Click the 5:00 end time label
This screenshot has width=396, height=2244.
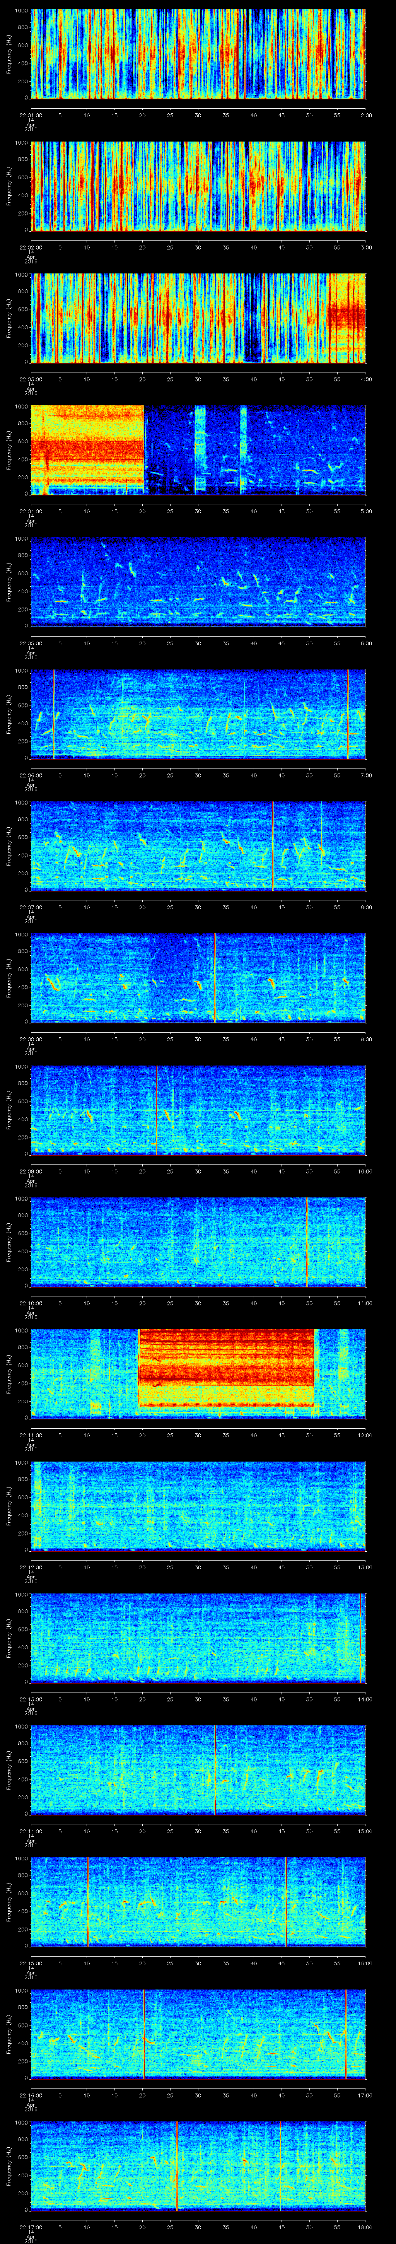click(x=365, y=511)
